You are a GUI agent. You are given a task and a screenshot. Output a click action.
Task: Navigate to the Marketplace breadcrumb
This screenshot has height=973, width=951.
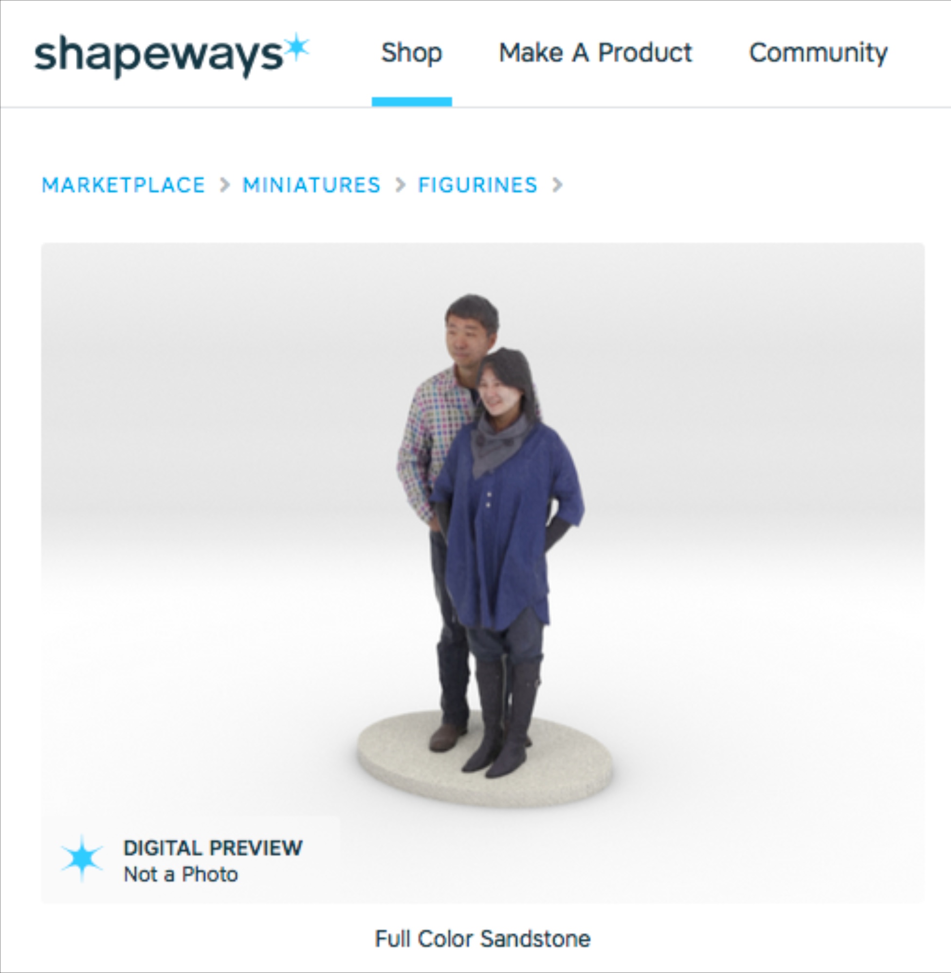123,185
